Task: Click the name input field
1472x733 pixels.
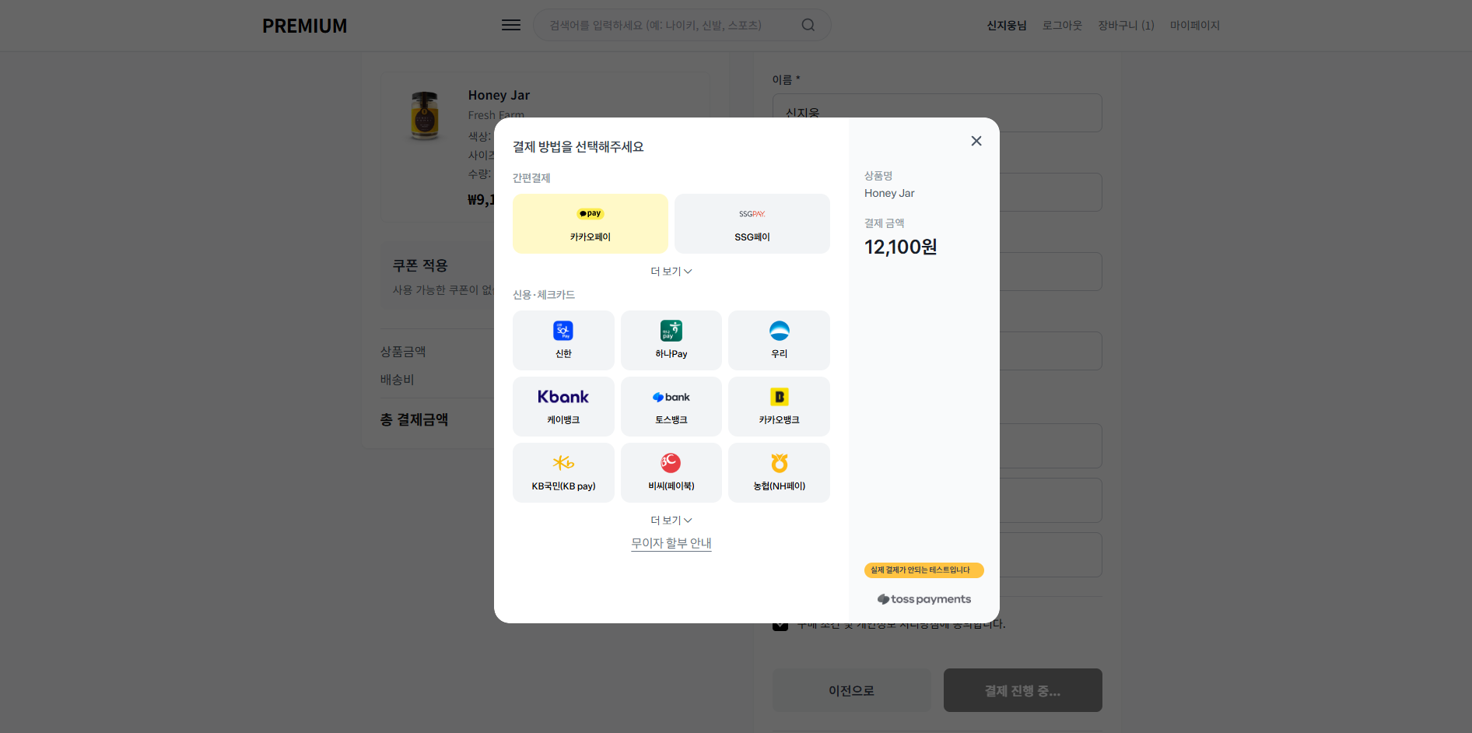Action: [937, 113]
